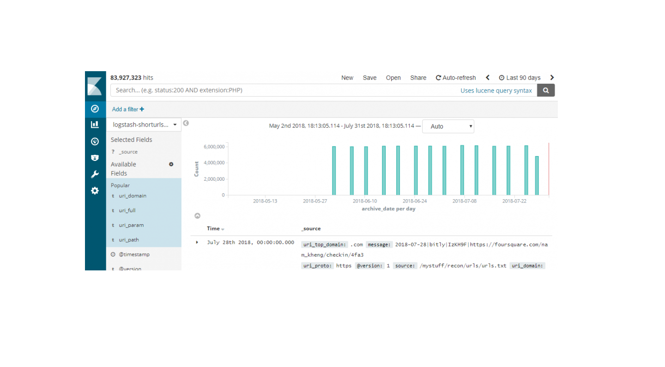The image size is (665, 367).
Task: Click the 2018-07-08 axis label
Action: point(465,201)
